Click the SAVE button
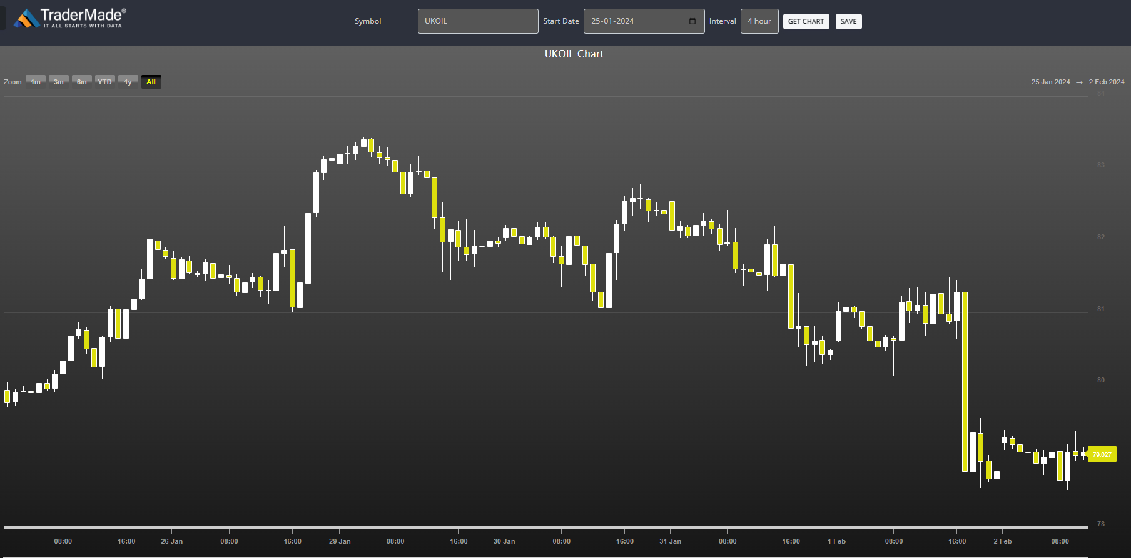1131x558 pixels. (x=848, y=22)
